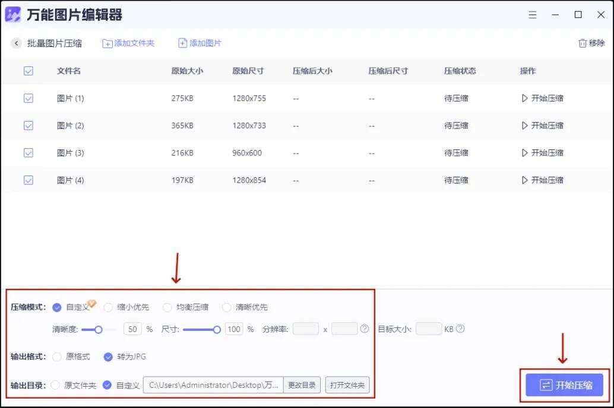Click the 移除 trash icon

click(582, 43)
